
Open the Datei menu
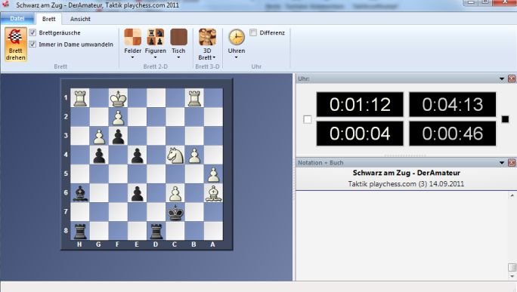click(x=17, y=19)
